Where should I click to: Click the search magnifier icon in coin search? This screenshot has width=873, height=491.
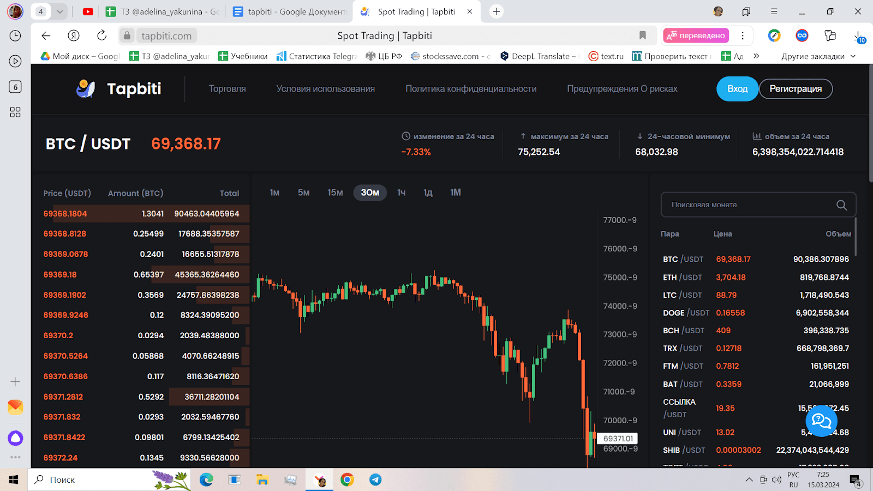coord(841,205)
